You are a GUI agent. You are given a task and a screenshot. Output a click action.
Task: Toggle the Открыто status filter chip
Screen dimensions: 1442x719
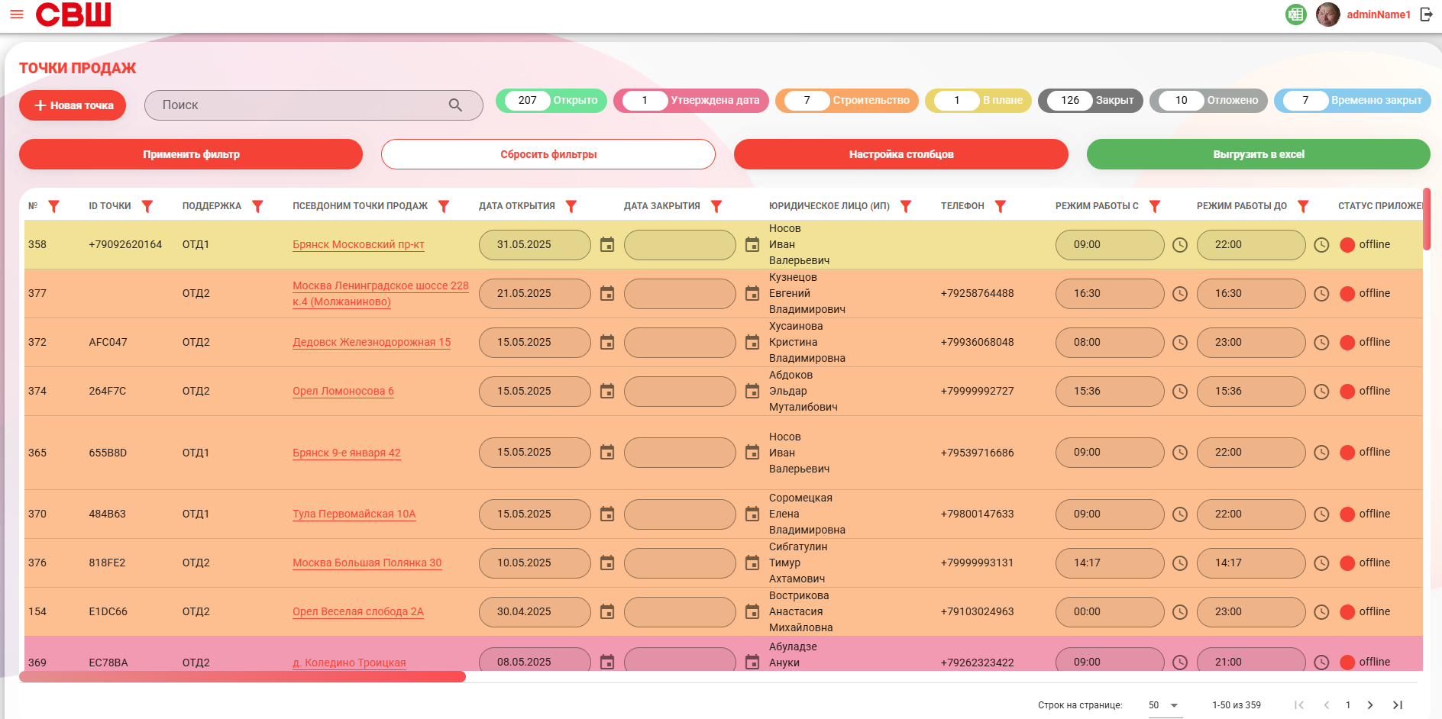click(551, 101)
